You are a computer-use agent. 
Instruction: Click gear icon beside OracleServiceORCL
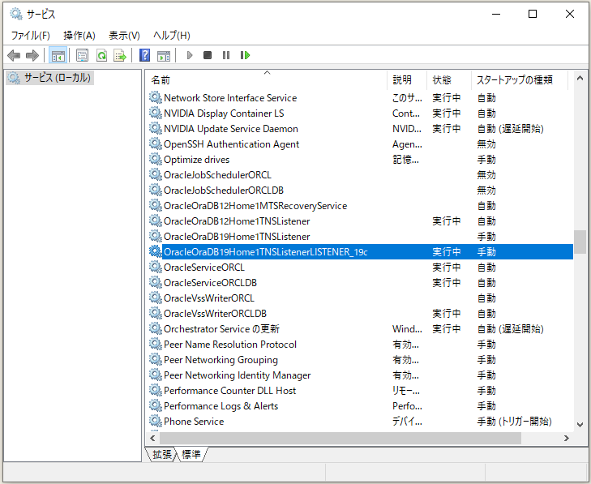coord(156,268)
